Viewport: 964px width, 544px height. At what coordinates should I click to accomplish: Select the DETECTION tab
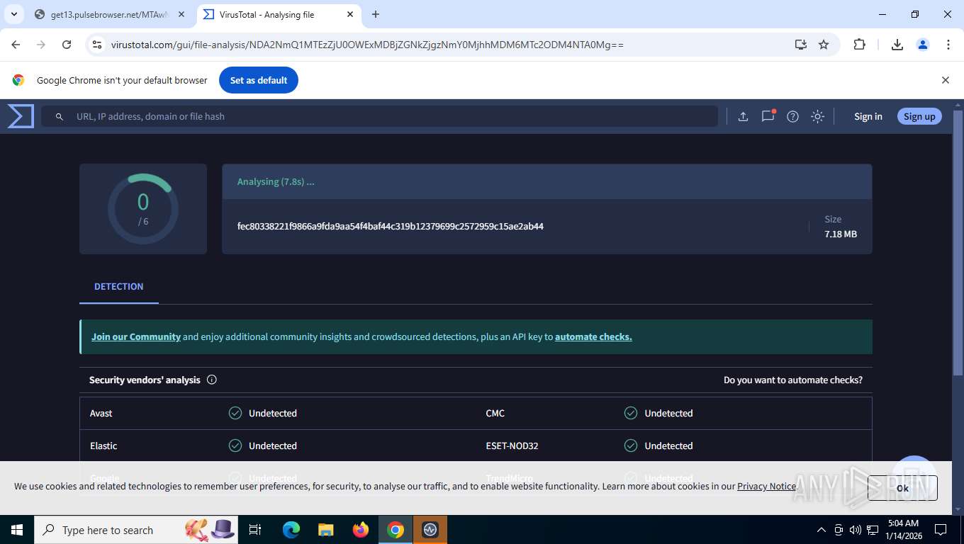pos(118,287)
